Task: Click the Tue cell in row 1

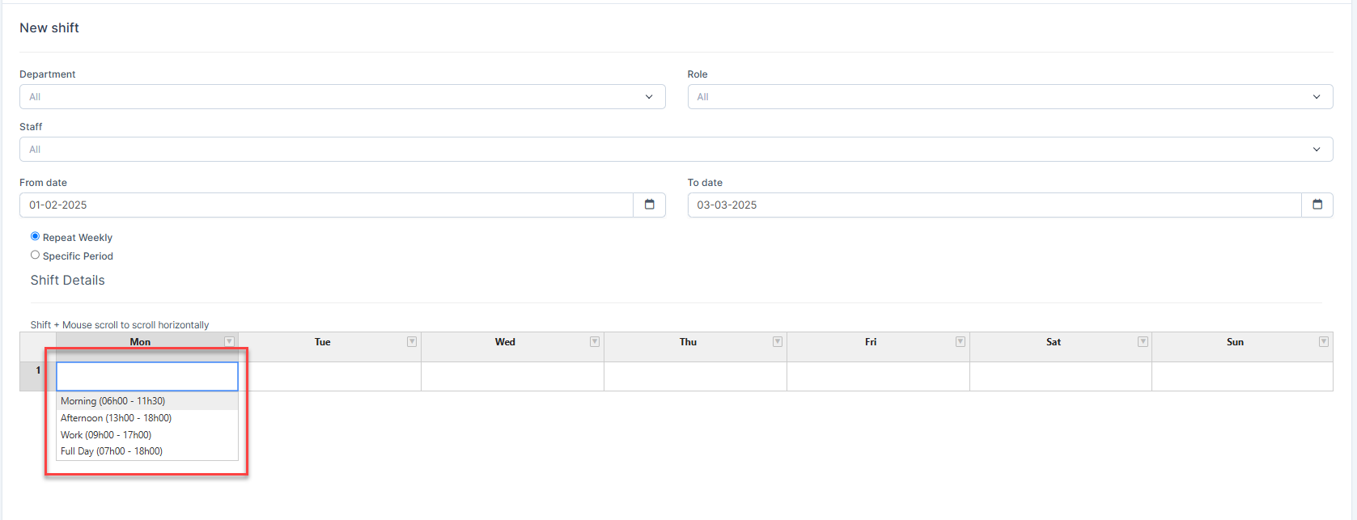Action: (330, 376)
